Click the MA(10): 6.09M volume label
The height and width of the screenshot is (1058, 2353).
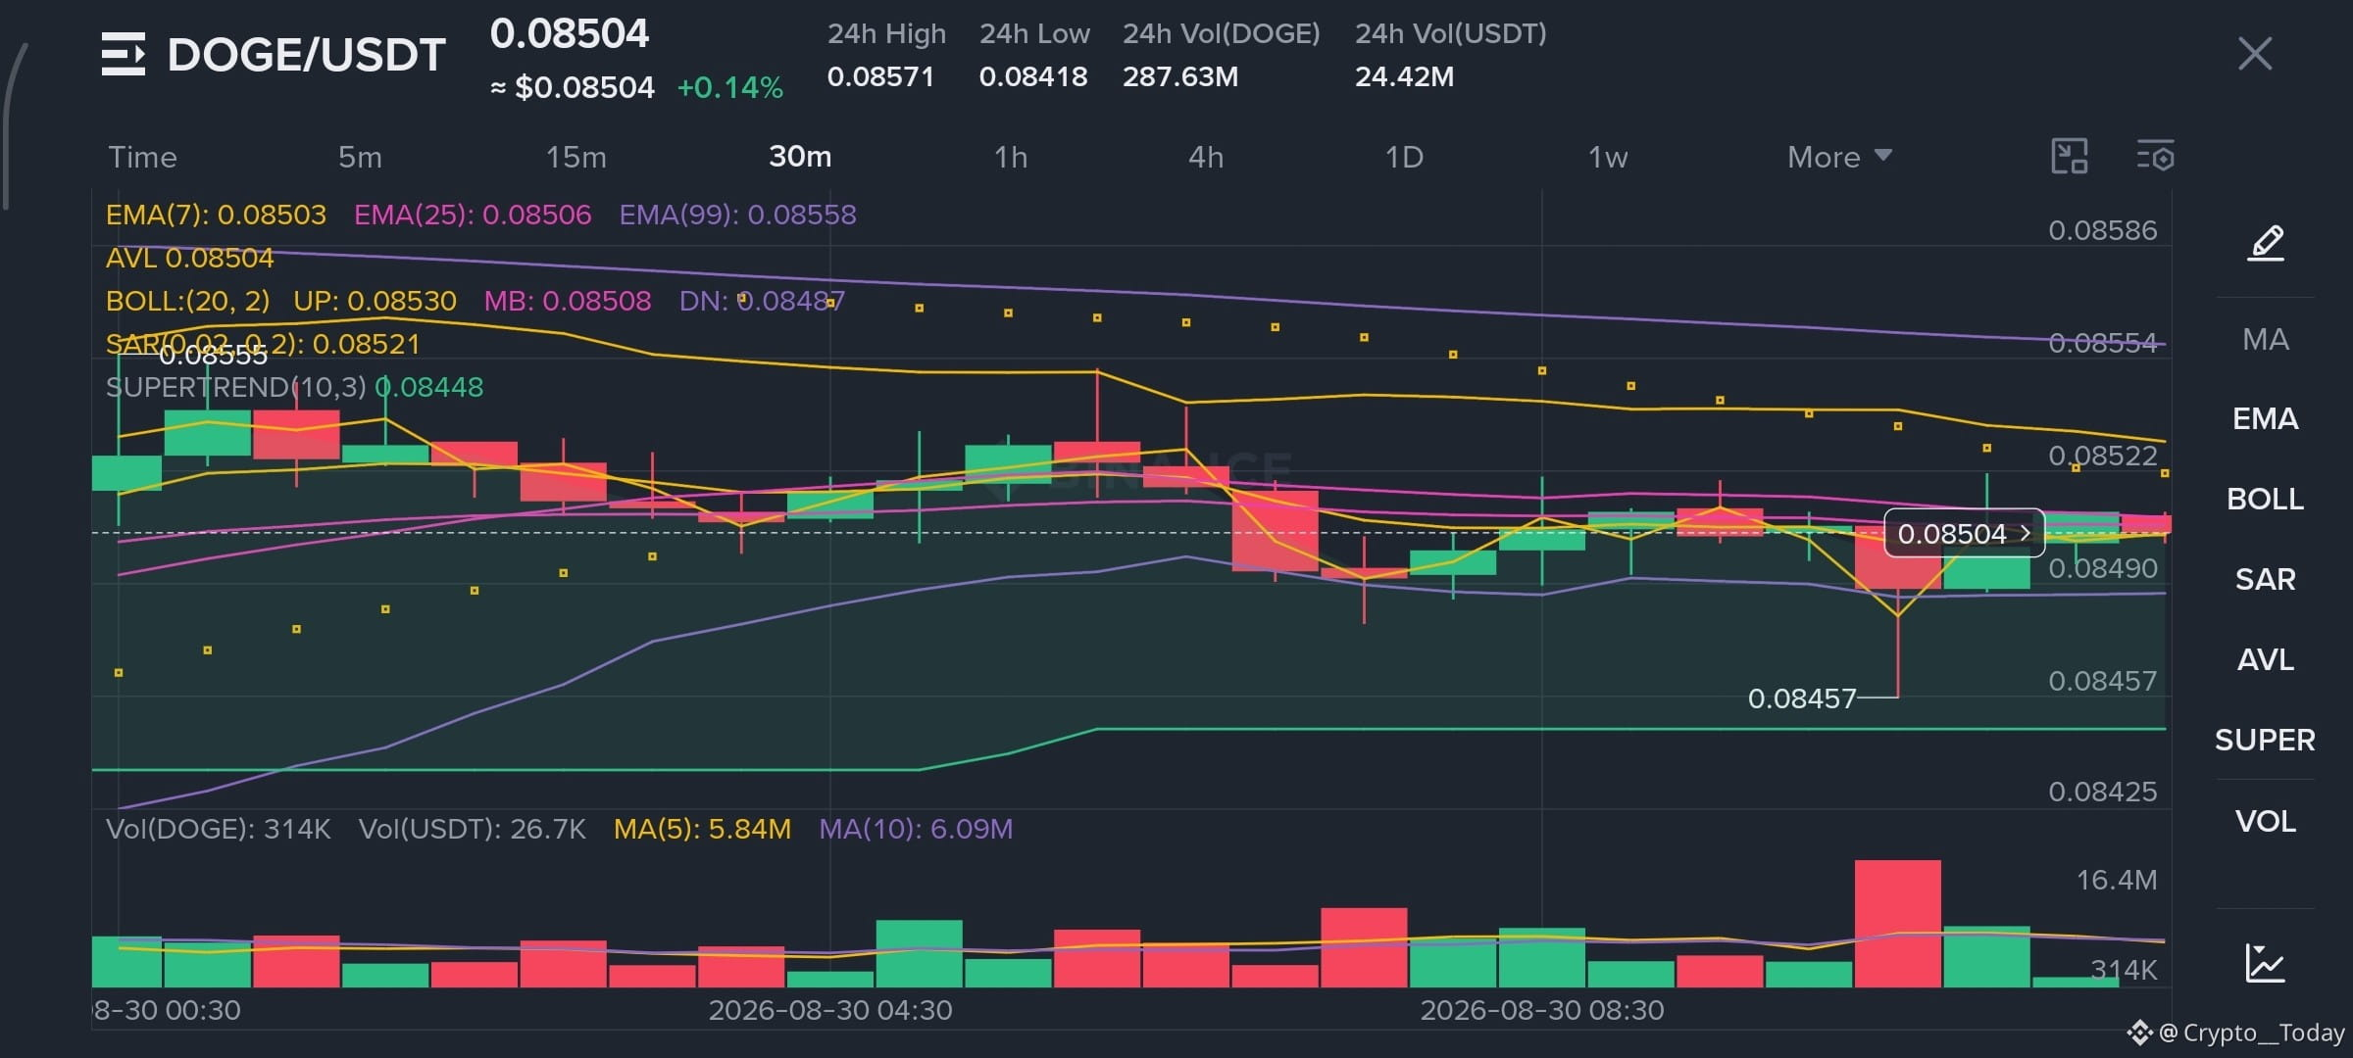tap(916, 830)
